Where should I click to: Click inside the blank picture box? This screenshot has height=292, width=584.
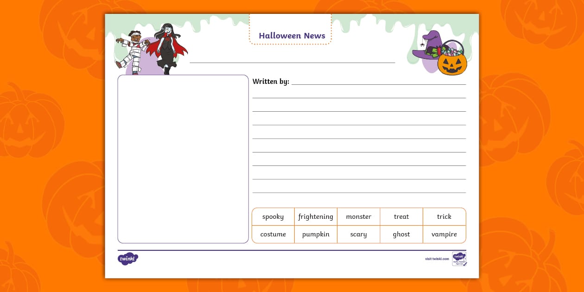pyautogui.click(x=183, y=159)
